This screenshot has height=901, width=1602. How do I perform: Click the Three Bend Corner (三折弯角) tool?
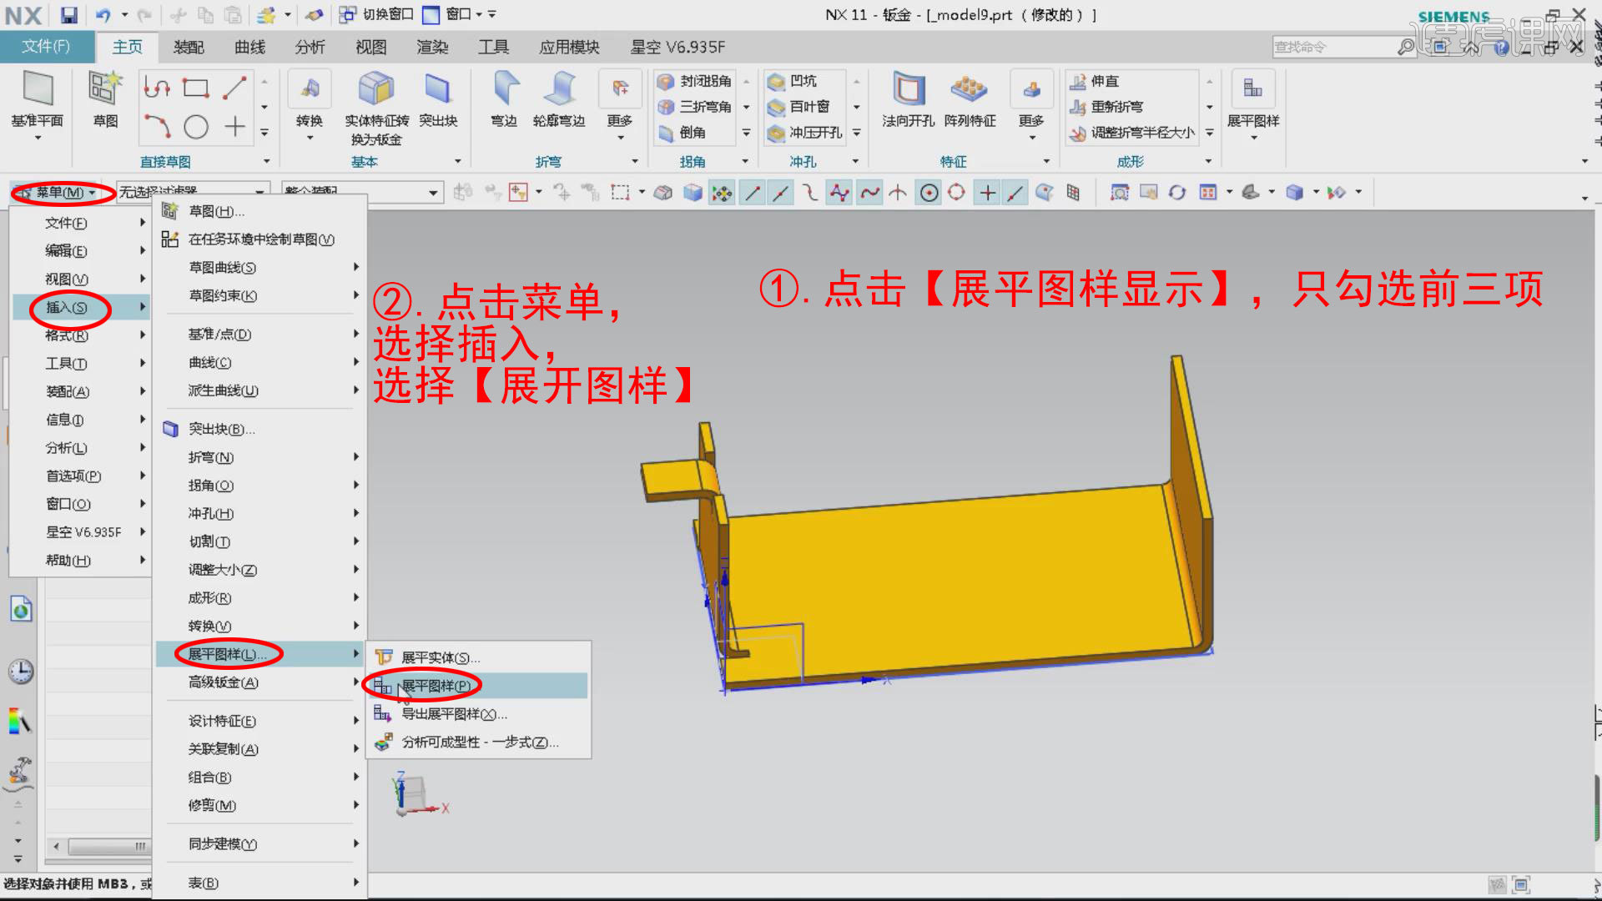[x=694, y=107]
